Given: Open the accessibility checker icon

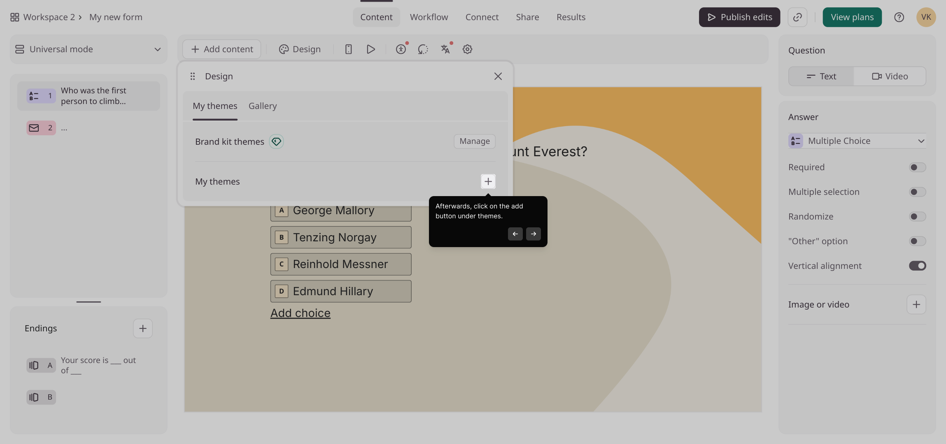Looking at the screenshot, I should [x=401, y=49].
